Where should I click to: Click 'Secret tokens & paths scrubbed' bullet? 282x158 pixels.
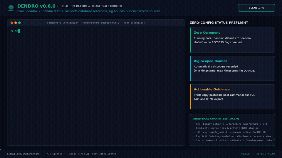234,140
